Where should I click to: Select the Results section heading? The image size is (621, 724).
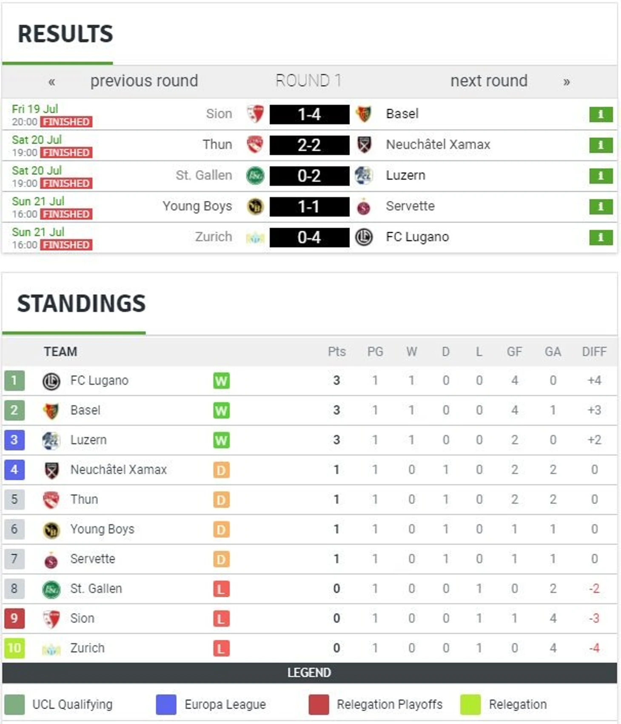pos(66,34)
